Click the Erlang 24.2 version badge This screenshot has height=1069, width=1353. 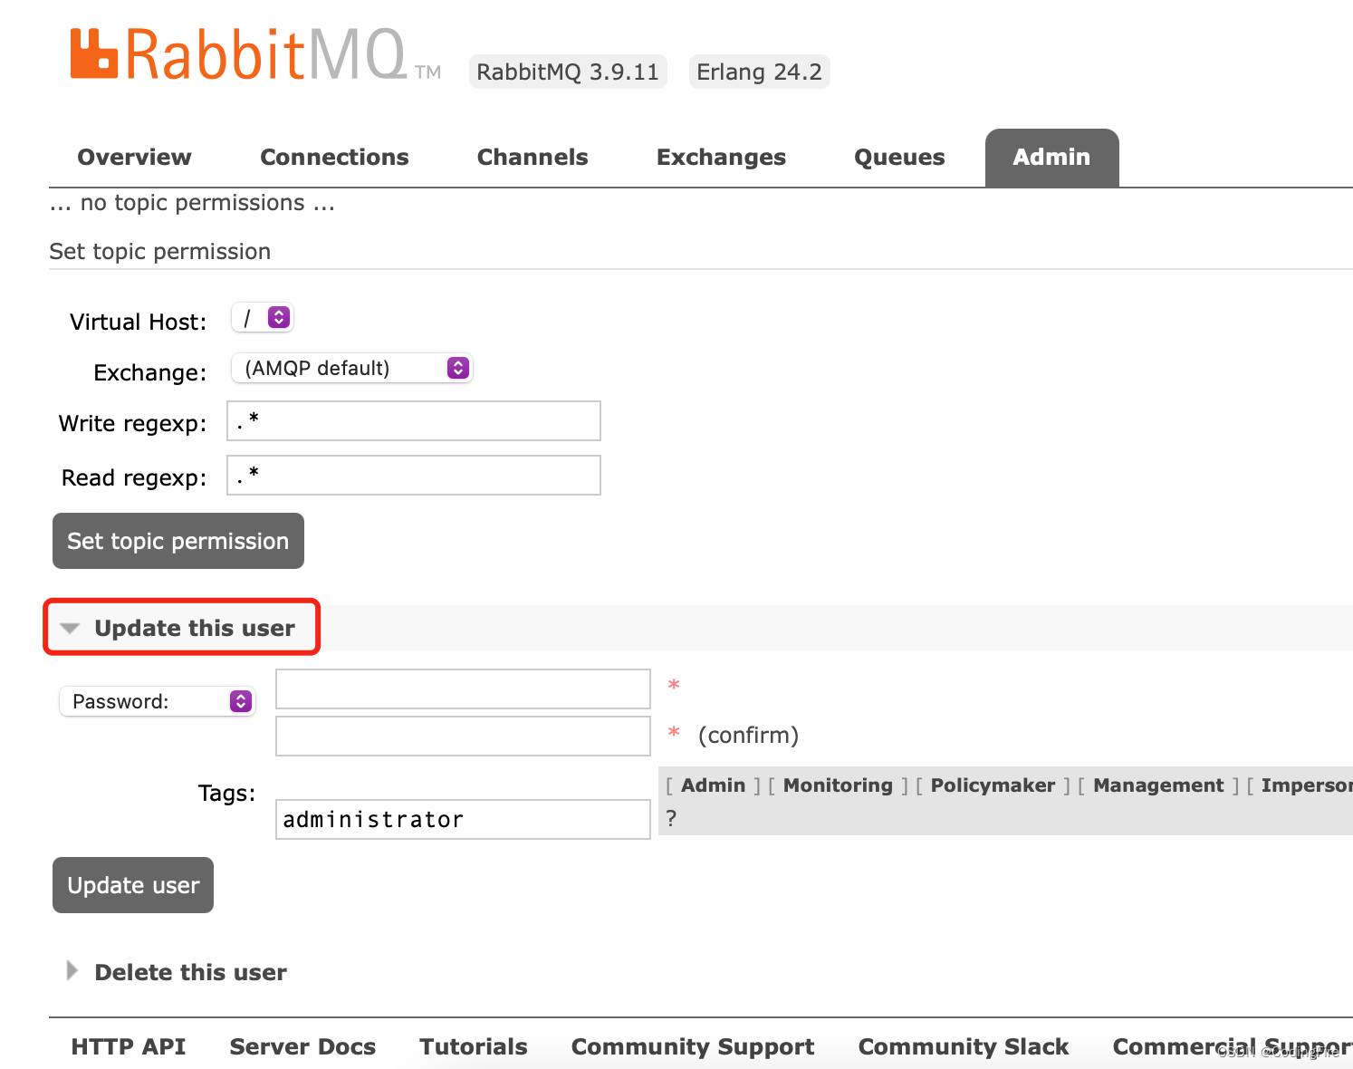pos(759,72)
